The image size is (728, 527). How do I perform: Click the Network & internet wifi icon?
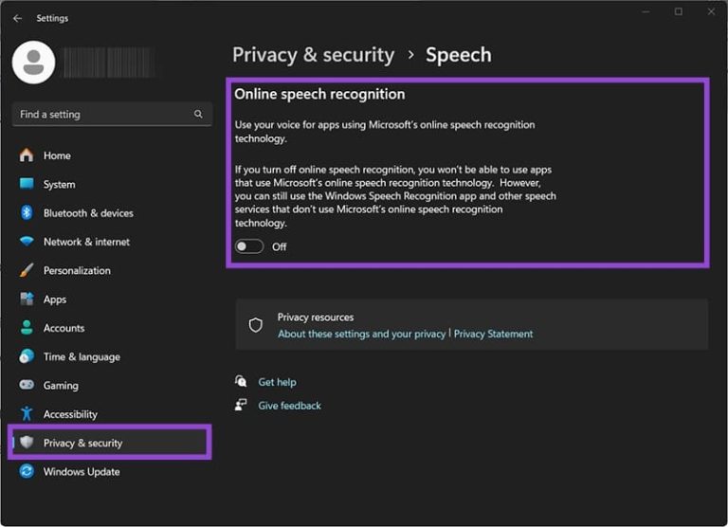[27, 242]
